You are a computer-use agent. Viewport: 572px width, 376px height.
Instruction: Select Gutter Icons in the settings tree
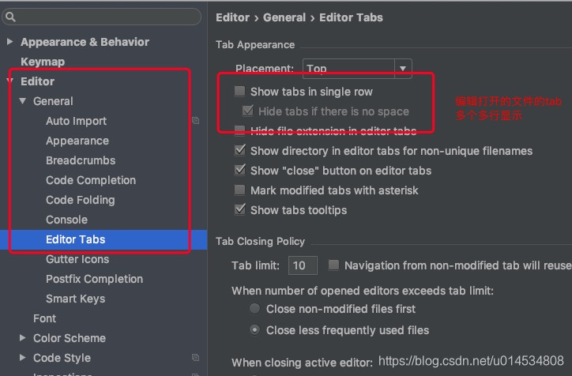pos(77,259)
